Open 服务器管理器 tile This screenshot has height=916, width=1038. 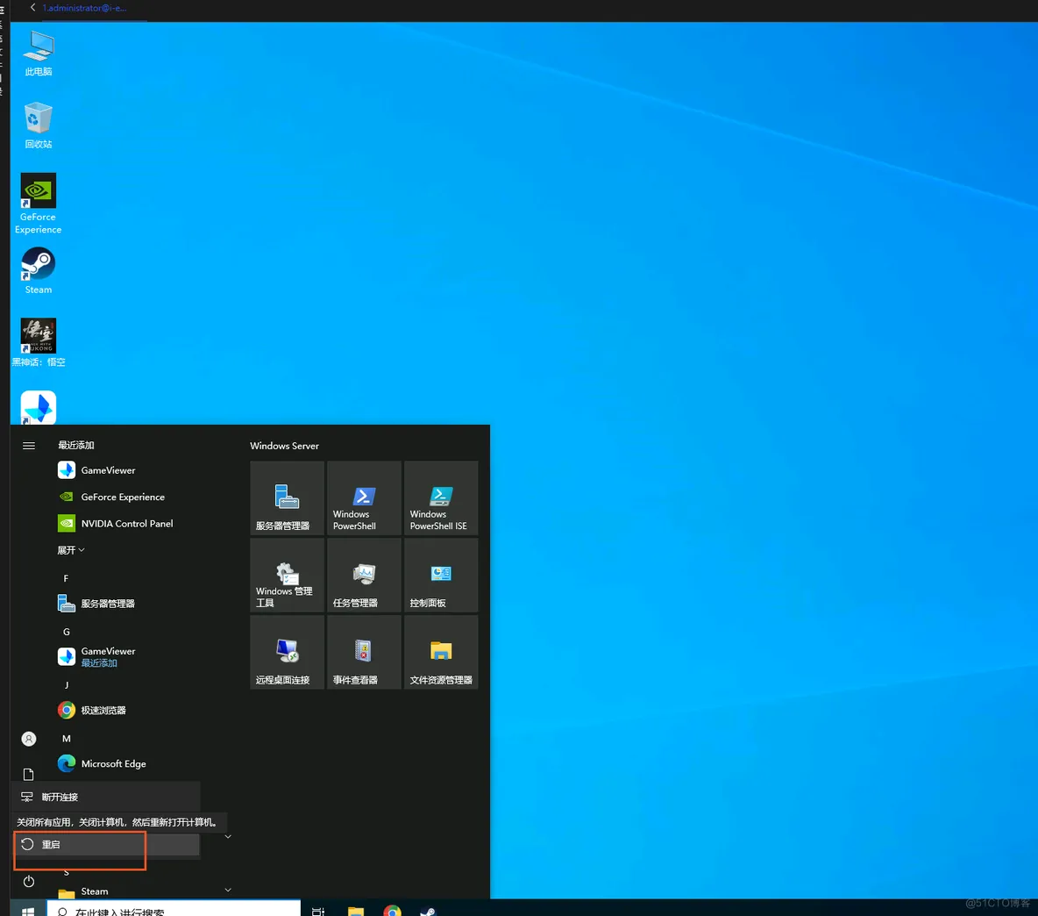click(288, 498)
